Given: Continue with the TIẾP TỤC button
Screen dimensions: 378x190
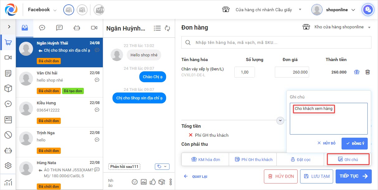Looking at the screenshot, I should point(354,176).
